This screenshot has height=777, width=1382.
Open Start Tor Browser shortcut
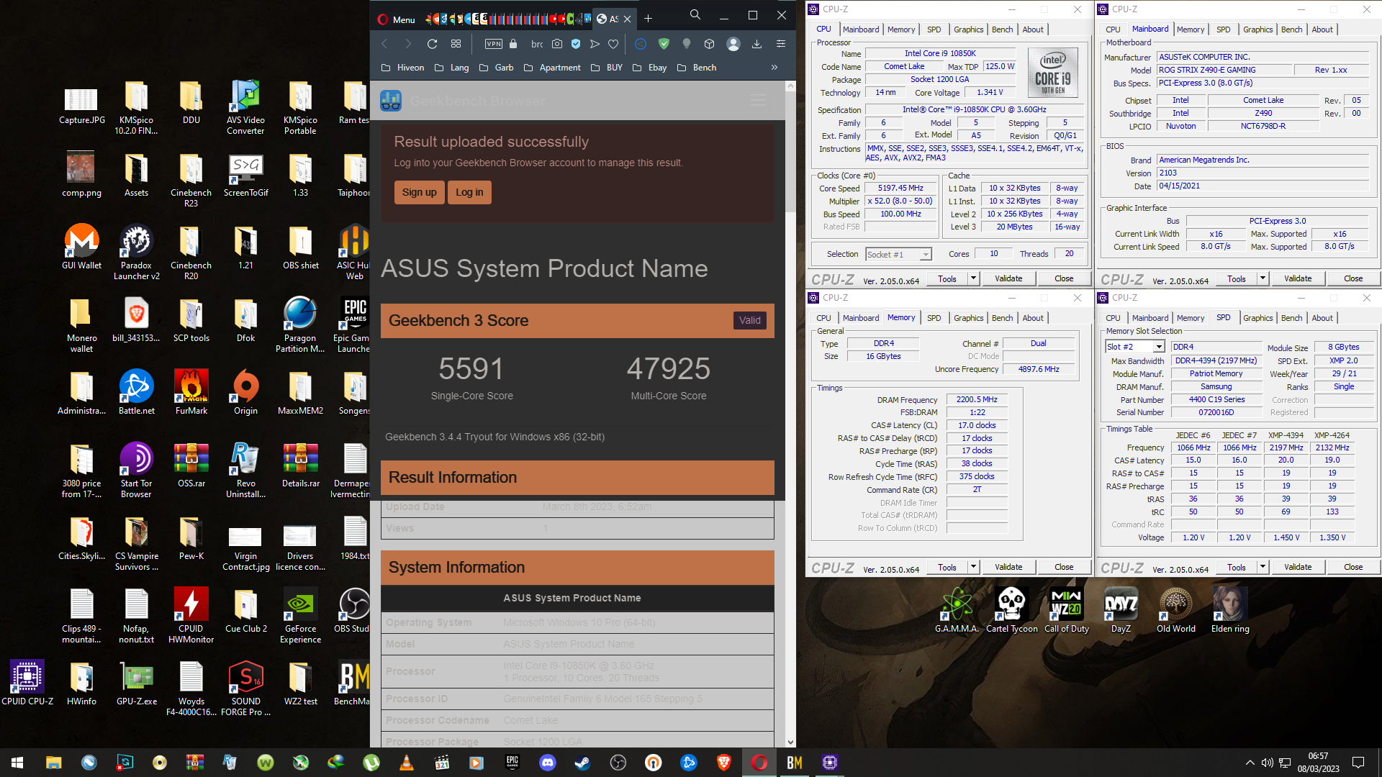click(136, 470)
